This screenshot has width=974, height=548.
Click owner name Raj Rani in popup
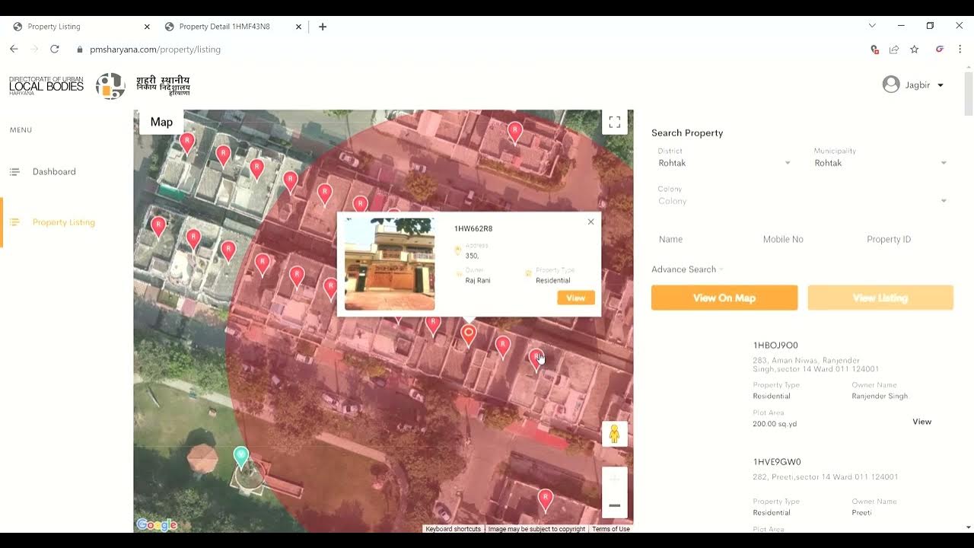click(478, 281)
